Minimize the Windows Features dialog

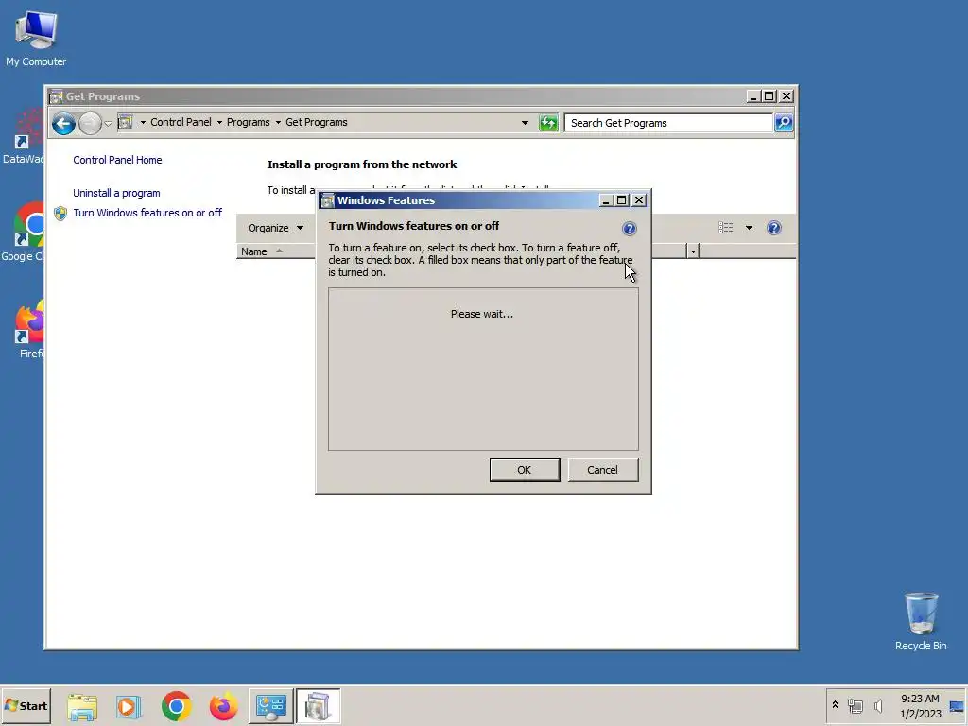(606, 200)
